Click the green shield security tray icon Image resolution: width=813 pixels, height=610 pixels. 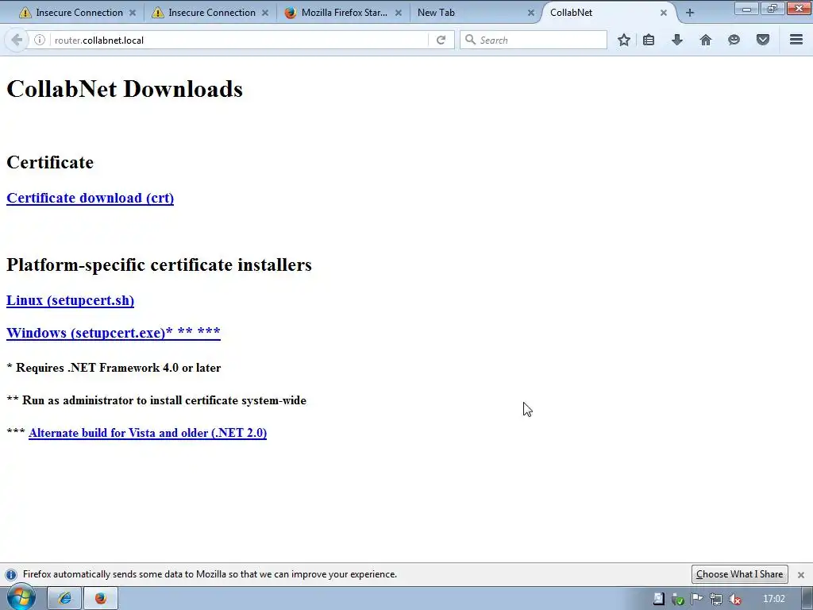[678, 599]
